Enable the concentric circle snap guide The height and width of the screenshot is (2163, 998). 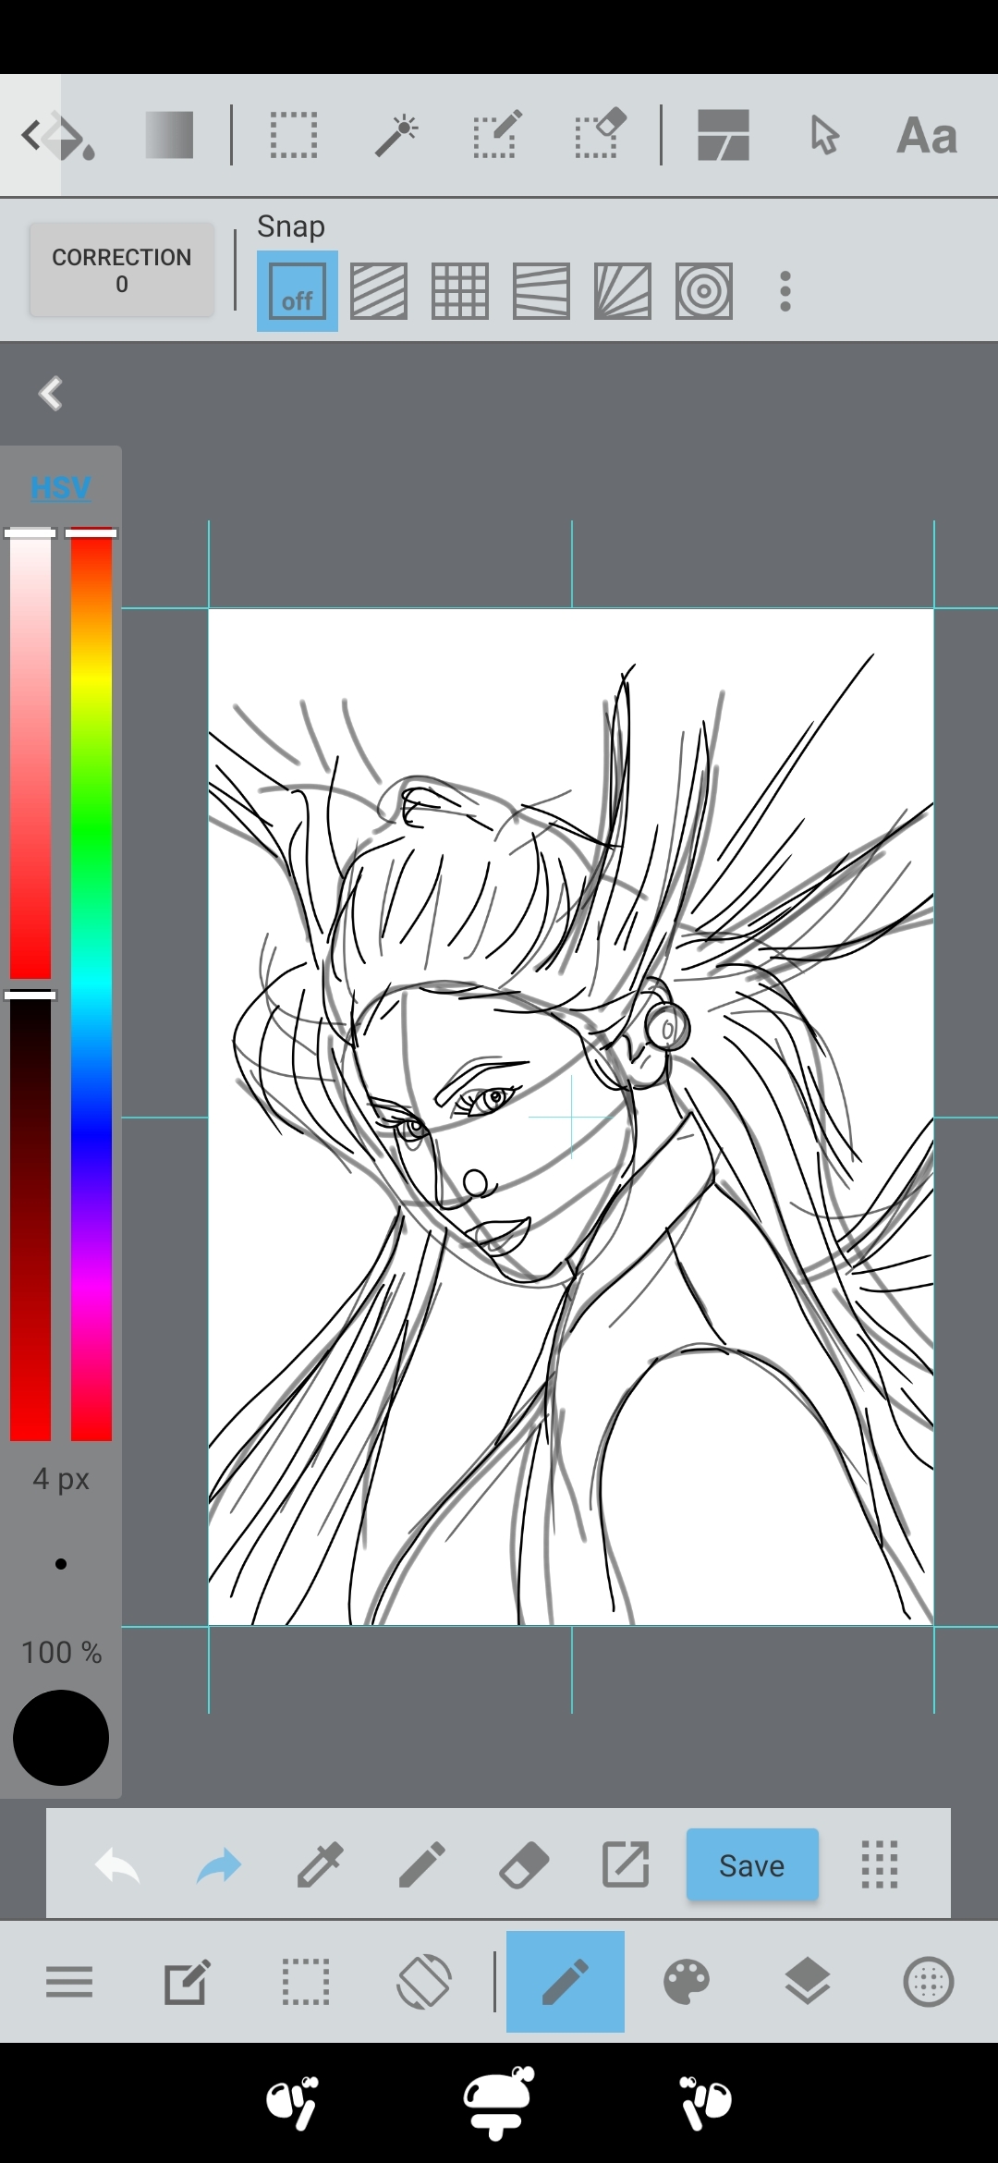point(704,291)
